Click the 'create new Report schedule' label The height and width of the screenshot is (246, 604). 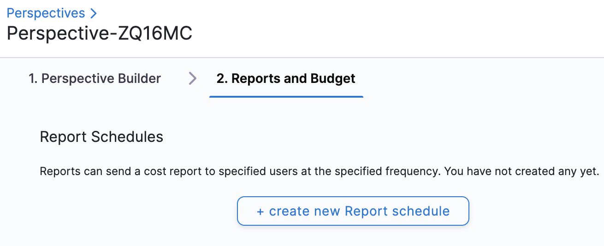point(359,211)
